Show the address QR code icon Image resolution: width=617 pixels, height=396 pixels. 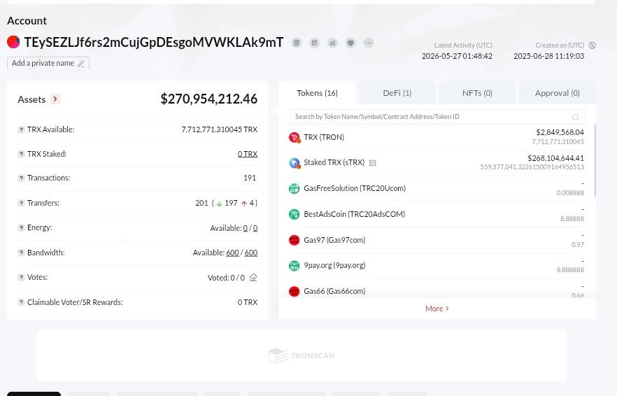tap(314, 43)
